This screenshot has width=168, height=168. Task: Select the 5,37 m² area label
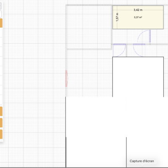pos(138,17)
